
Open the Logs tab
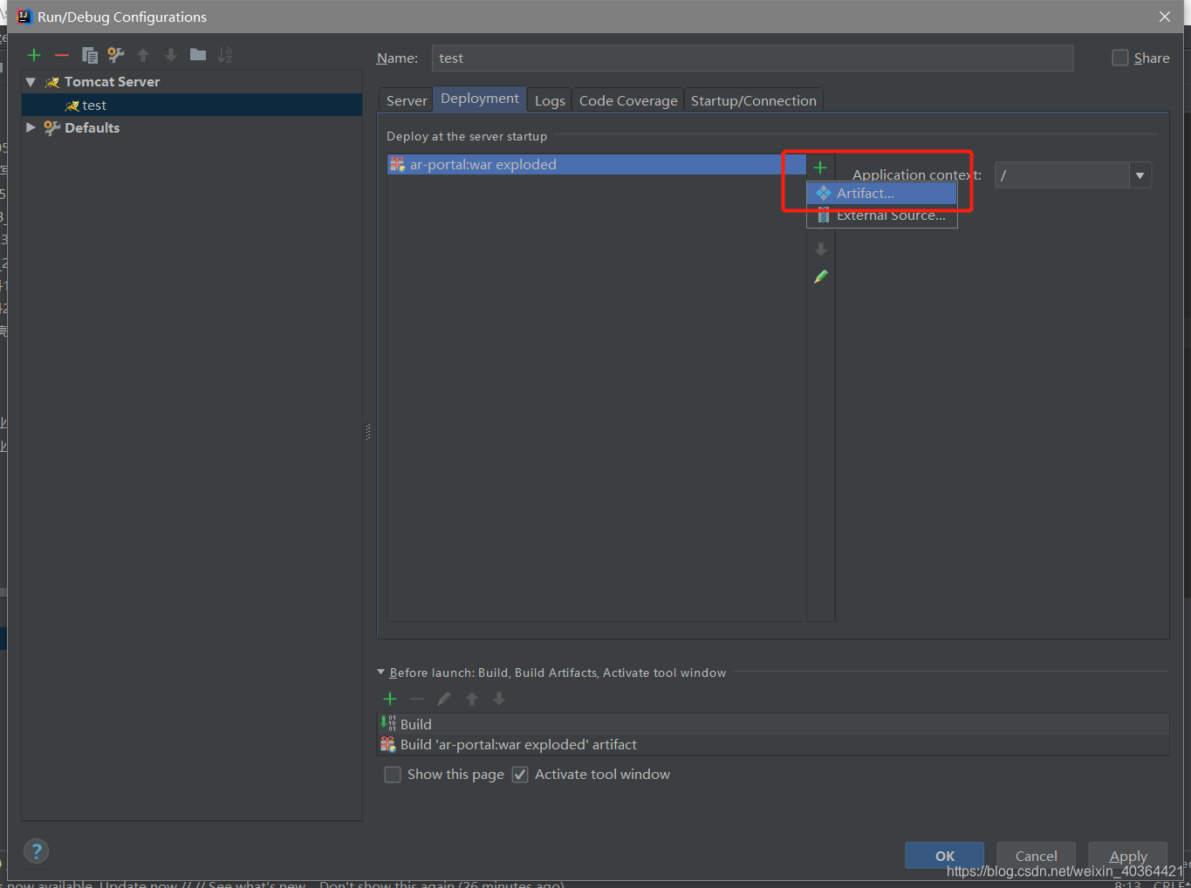[550, 100]
